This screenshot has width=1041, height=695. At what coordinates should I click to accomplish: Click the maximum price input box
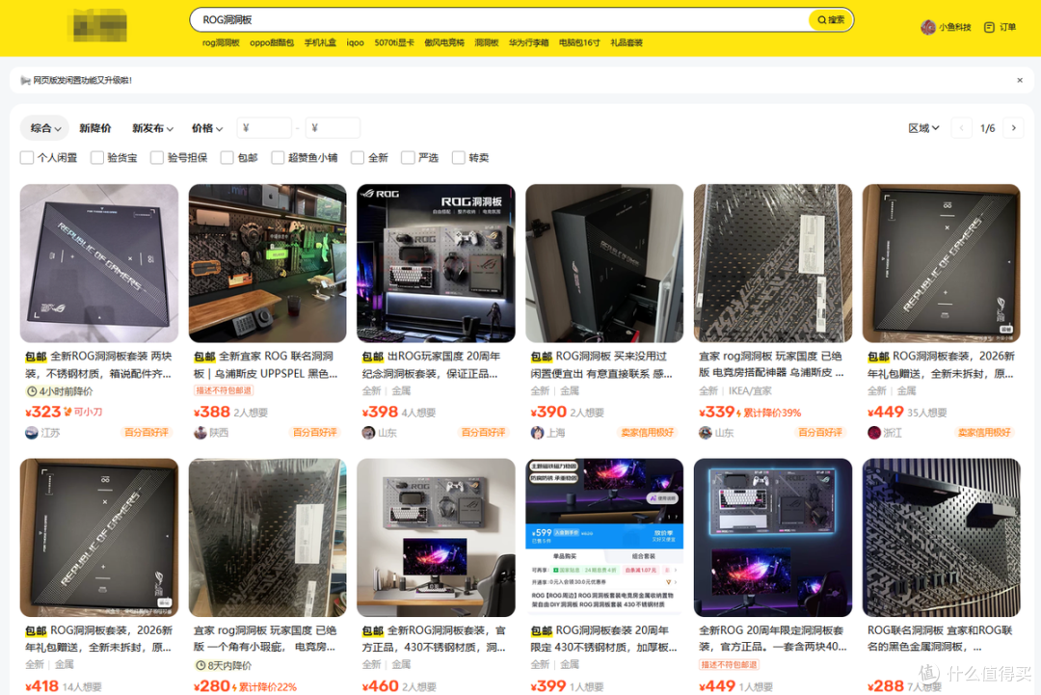pyautogui.click(x=334, y=128)
